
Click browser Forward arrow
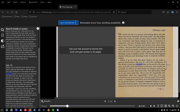click(7, 12)
